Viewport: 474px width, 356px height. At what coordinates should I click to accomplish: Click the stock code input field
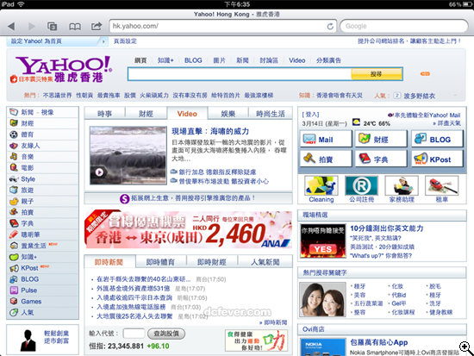click(134, 334)
